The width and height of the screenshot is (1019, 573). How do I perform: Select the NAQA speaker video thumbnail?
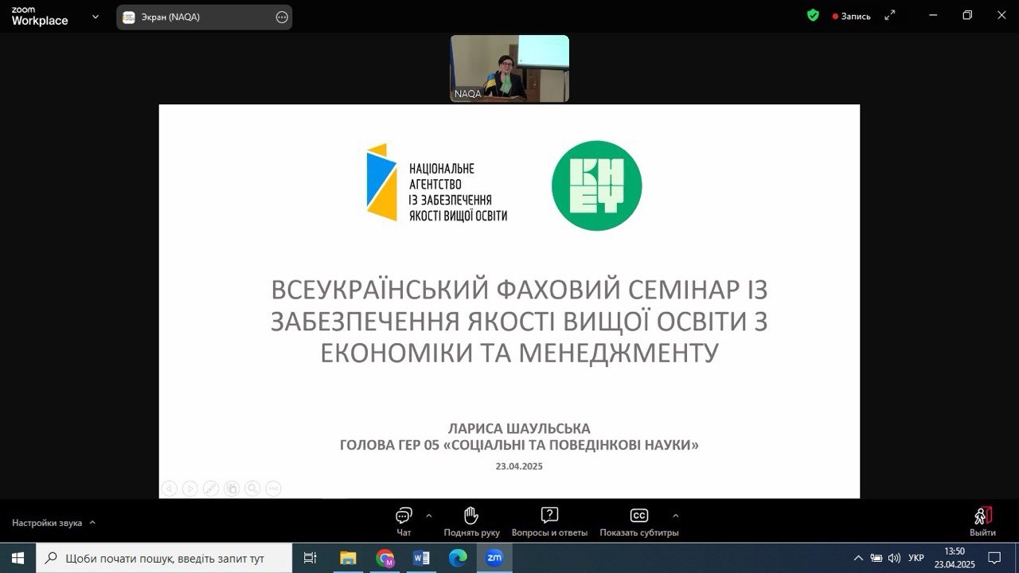pyautogui.click(x=509, y=68)
